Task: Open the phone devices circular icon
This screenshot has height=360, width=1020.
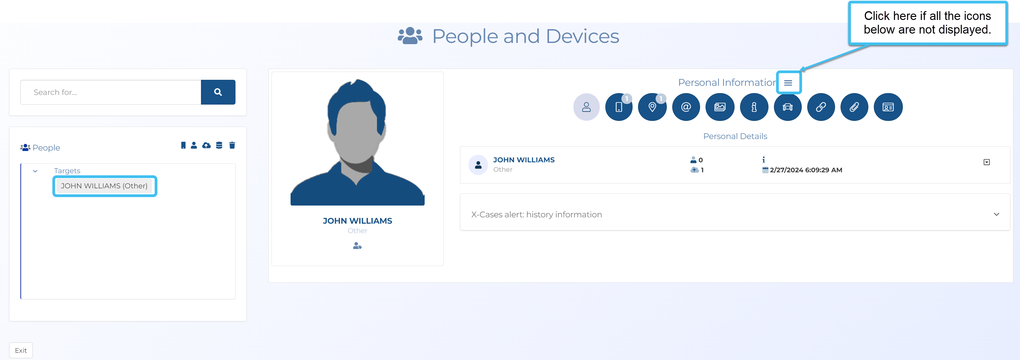Action: 618,107
